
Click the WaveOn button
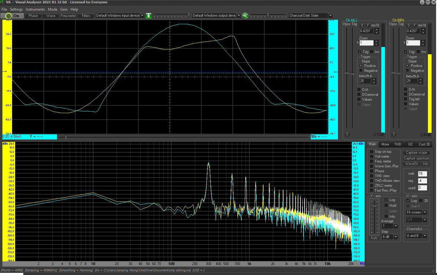coord(412,164)
